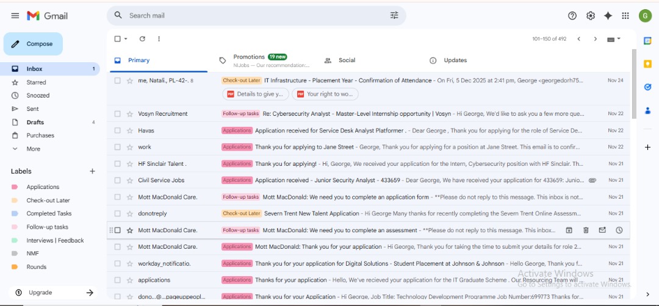Go to older messages page

click(595, 38)
